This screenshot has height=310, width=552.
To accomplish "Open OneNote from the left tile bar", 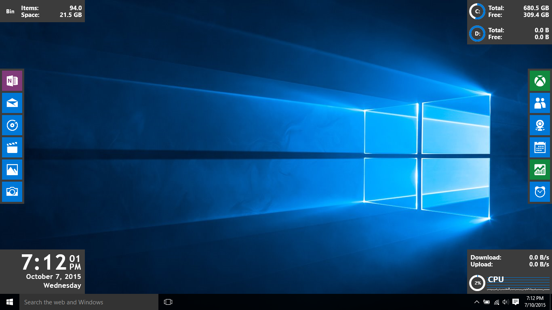I will [12, 81].
